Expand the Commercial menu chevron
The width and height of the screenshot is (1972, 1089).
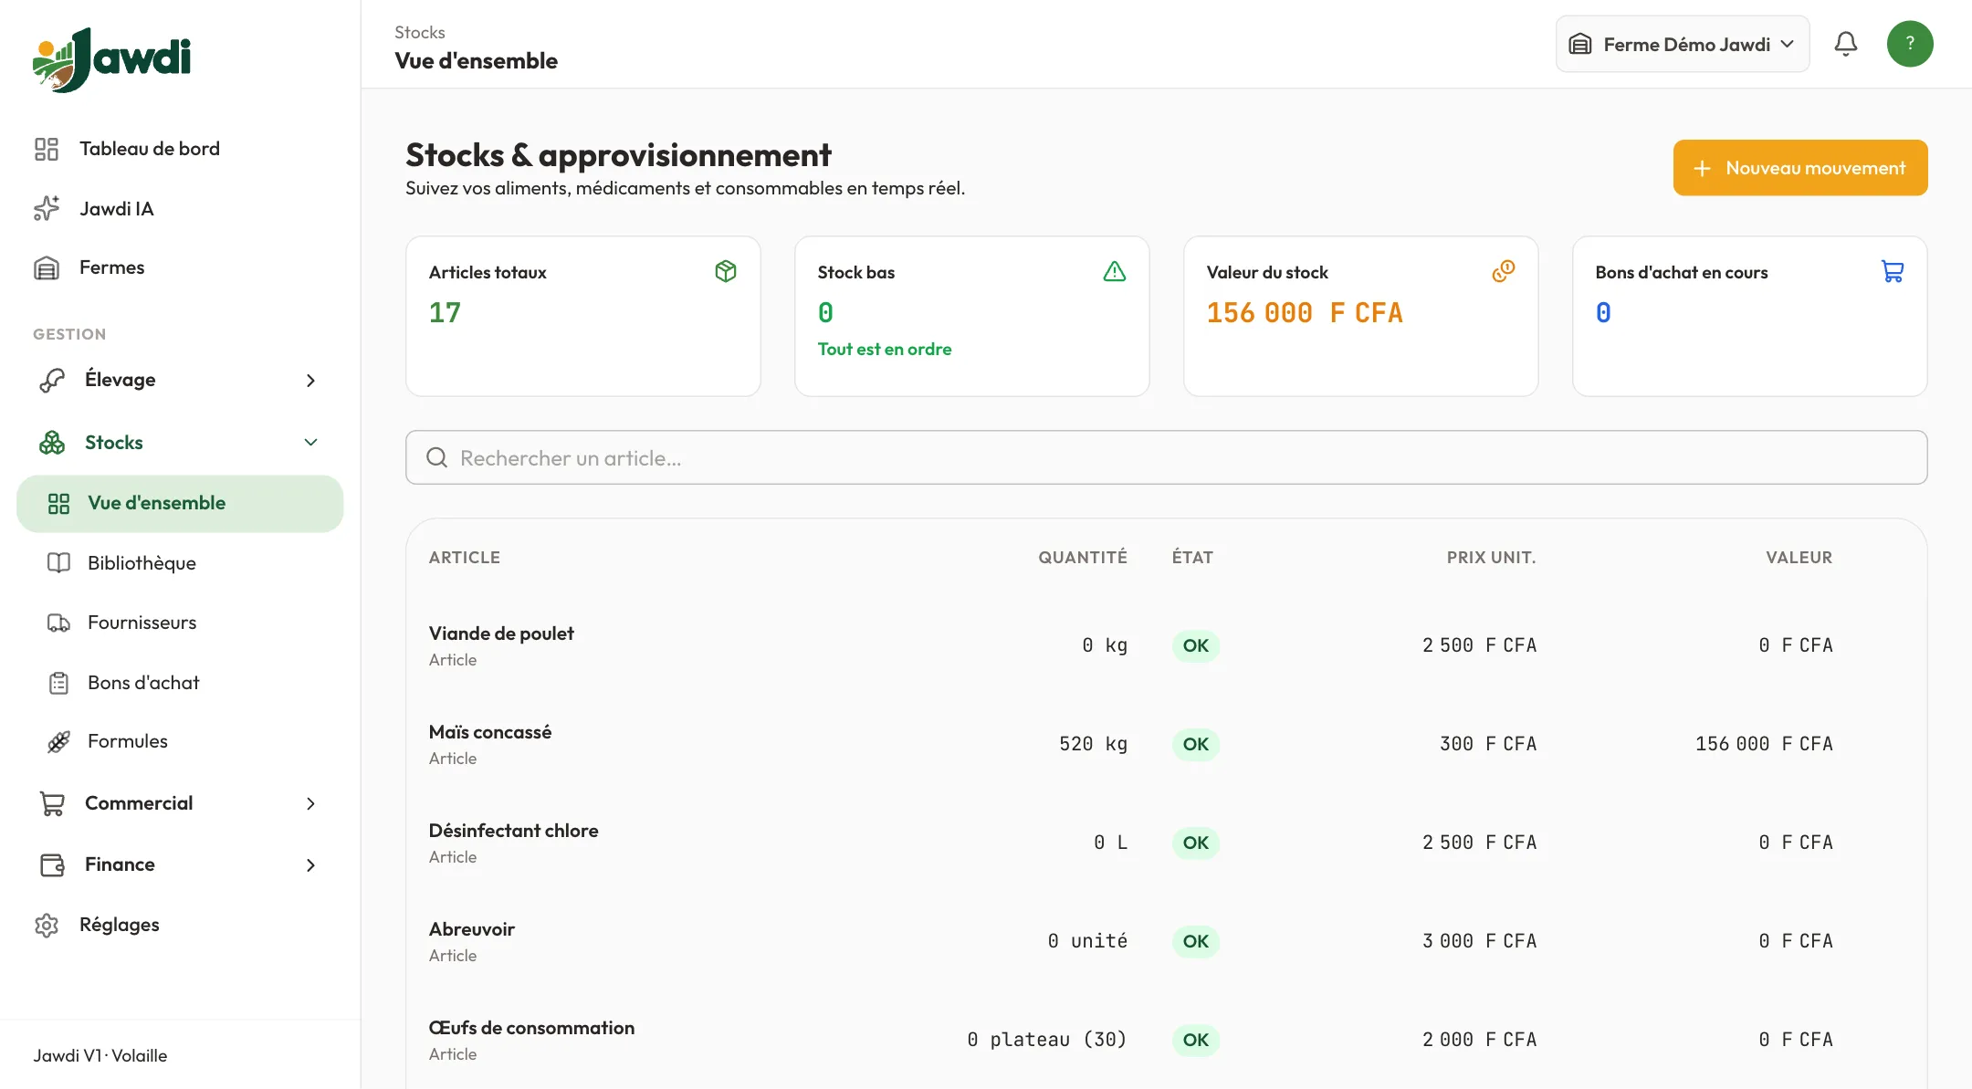(310, 803)
